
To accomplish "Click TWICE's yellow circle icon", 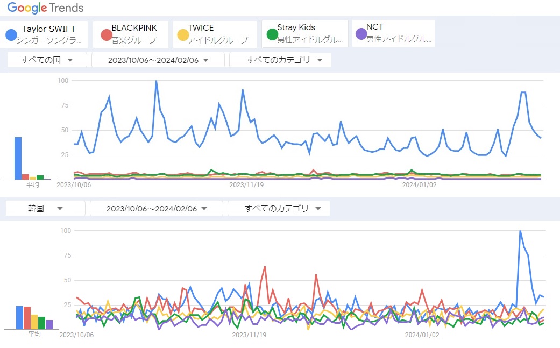I will tap(183, 35).
